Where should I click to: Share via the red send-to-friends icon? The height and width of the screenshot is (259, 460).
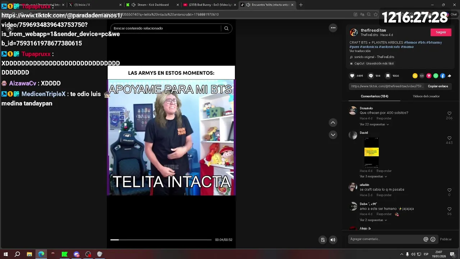coord(429,76)
